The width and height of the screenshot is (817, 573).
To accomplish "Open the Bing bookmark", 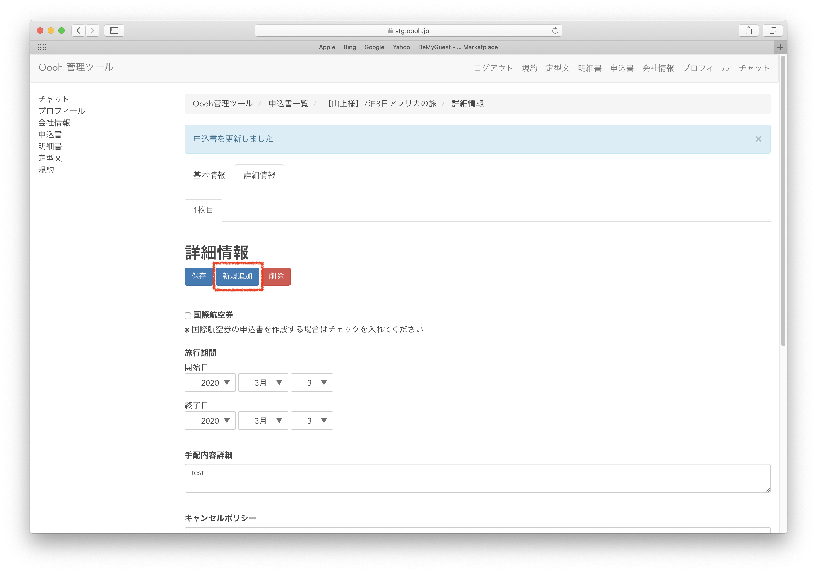I will point(349,47).
